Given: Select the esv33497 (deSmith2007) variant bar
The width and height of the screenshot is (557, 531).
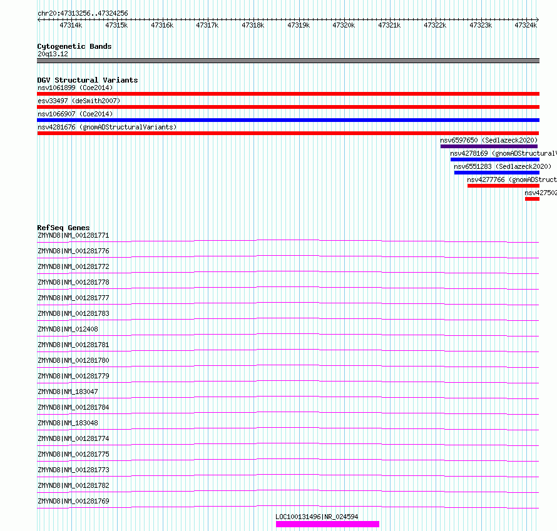Looking at the screenshot, I should click(x=288, y=107).
